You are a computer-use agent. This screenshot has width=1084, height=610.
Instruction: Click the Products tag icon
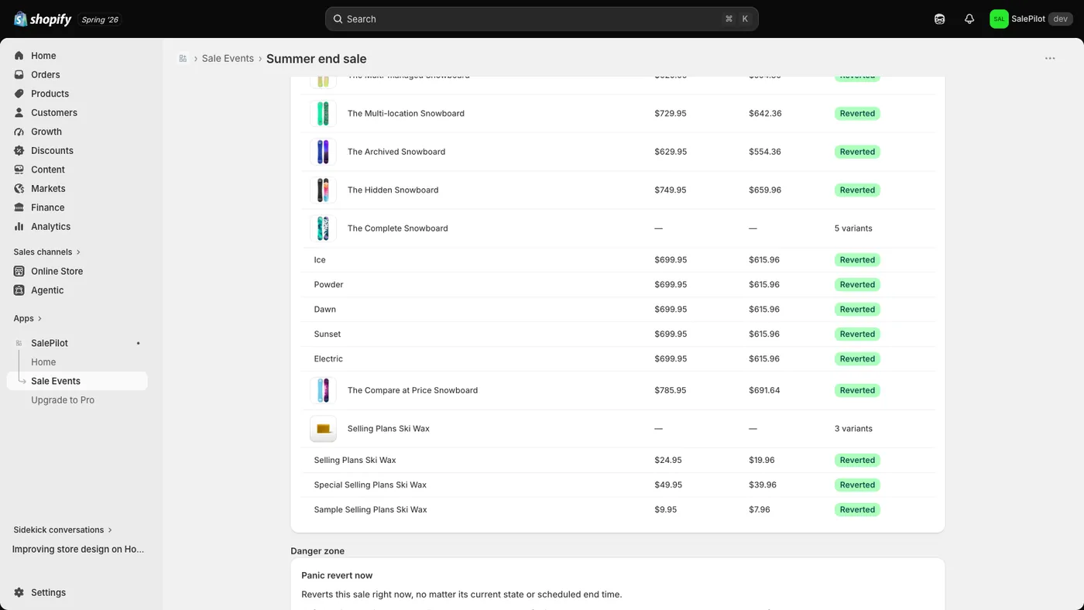[19, 94]
